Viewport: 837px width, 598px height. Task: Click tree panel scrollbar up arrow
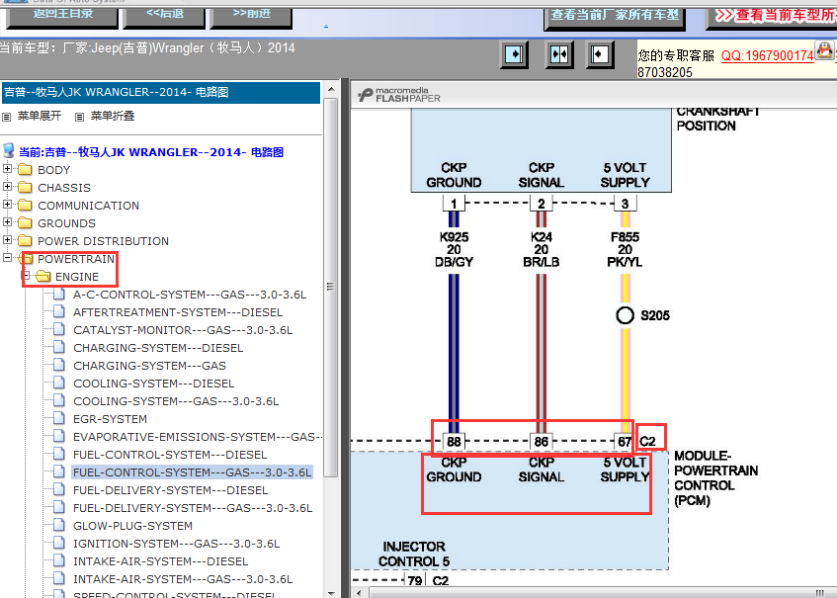point(331,89)
